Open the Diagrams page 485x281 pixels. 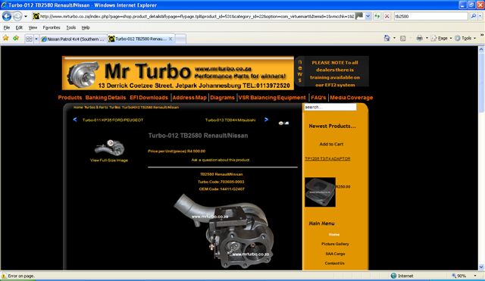point(222,98)
